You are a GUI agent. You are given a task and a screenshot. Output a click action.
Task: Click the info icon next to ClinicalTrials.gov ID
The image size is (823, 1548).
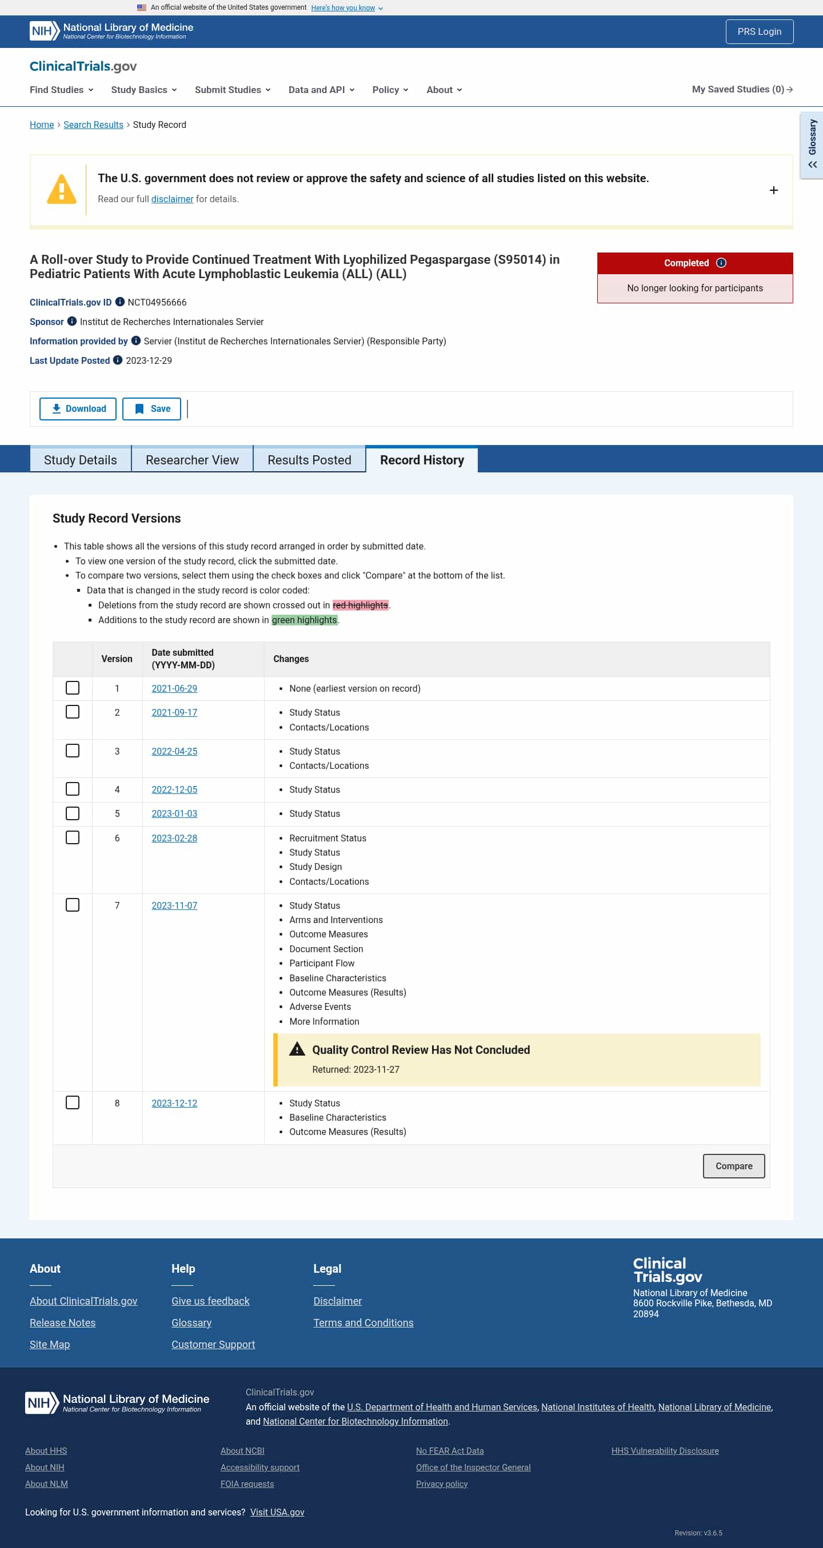coord(119,302)
